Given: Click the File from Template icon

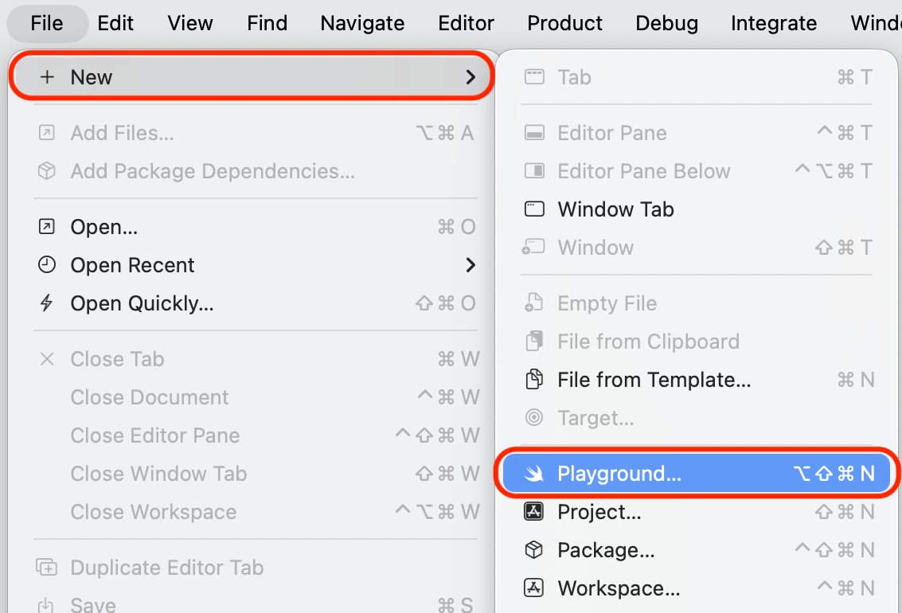Looking at the screenshot, I should 534,380.
